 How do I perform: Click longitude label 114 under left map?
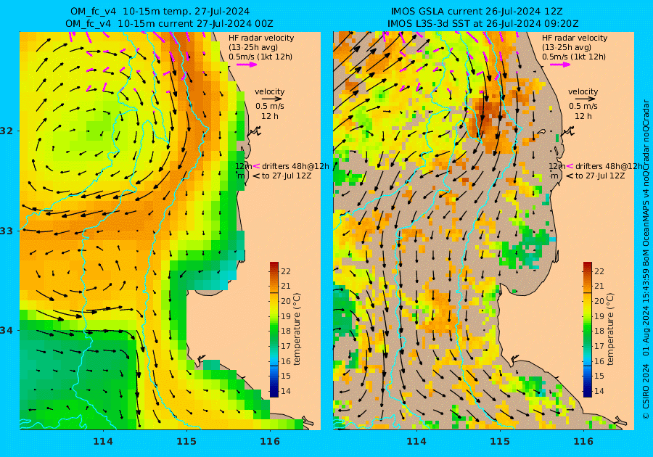point(103,442)
